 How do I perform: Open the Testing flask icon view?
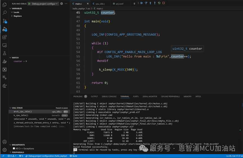4,53
